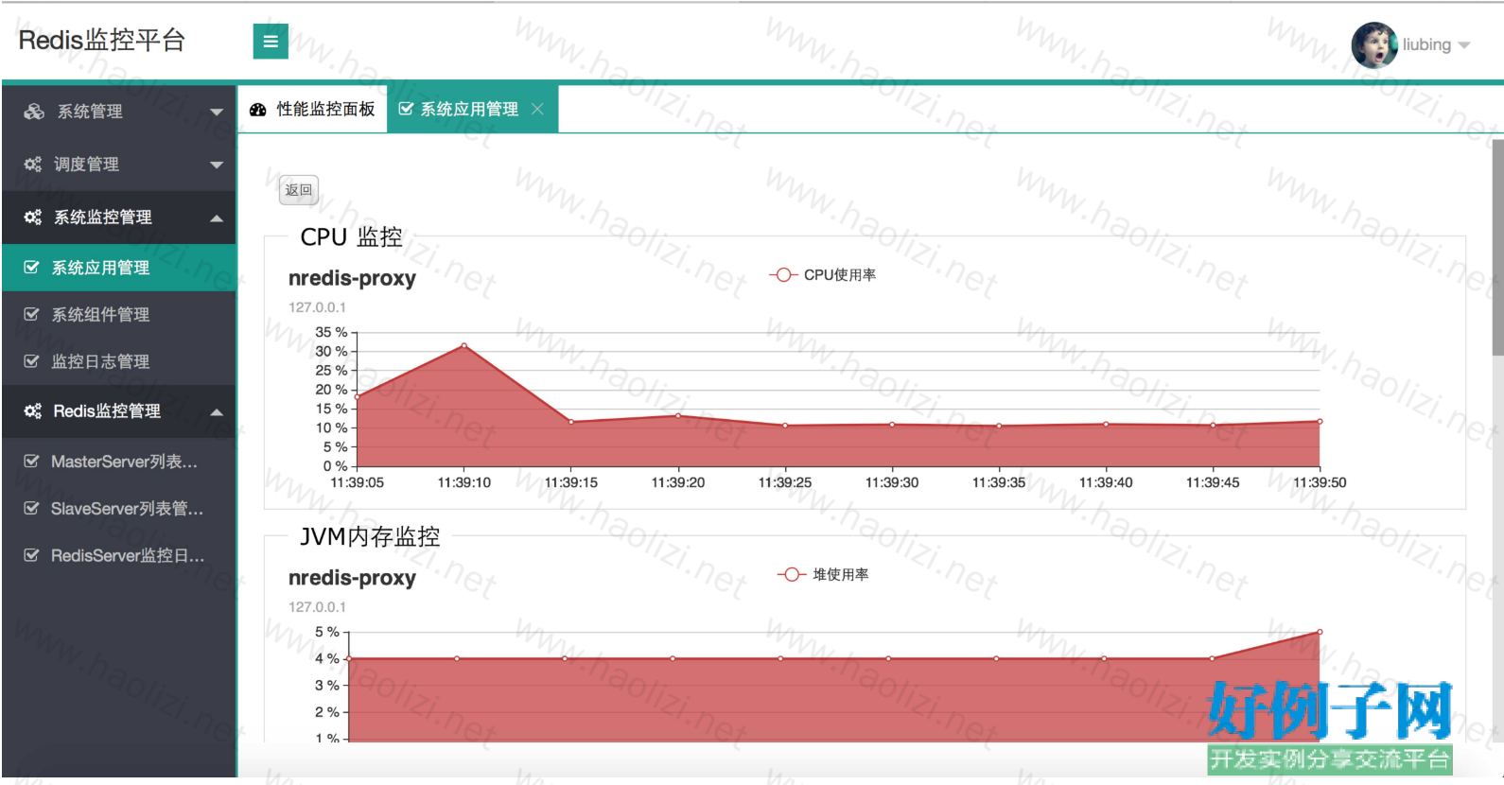
Task: Toggle the 堆使用率 legend series
Action: click(823, 575)
